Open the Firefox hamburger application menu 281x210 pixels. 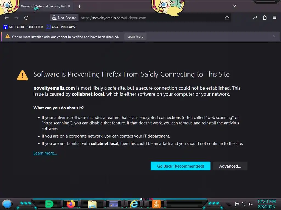274,17
